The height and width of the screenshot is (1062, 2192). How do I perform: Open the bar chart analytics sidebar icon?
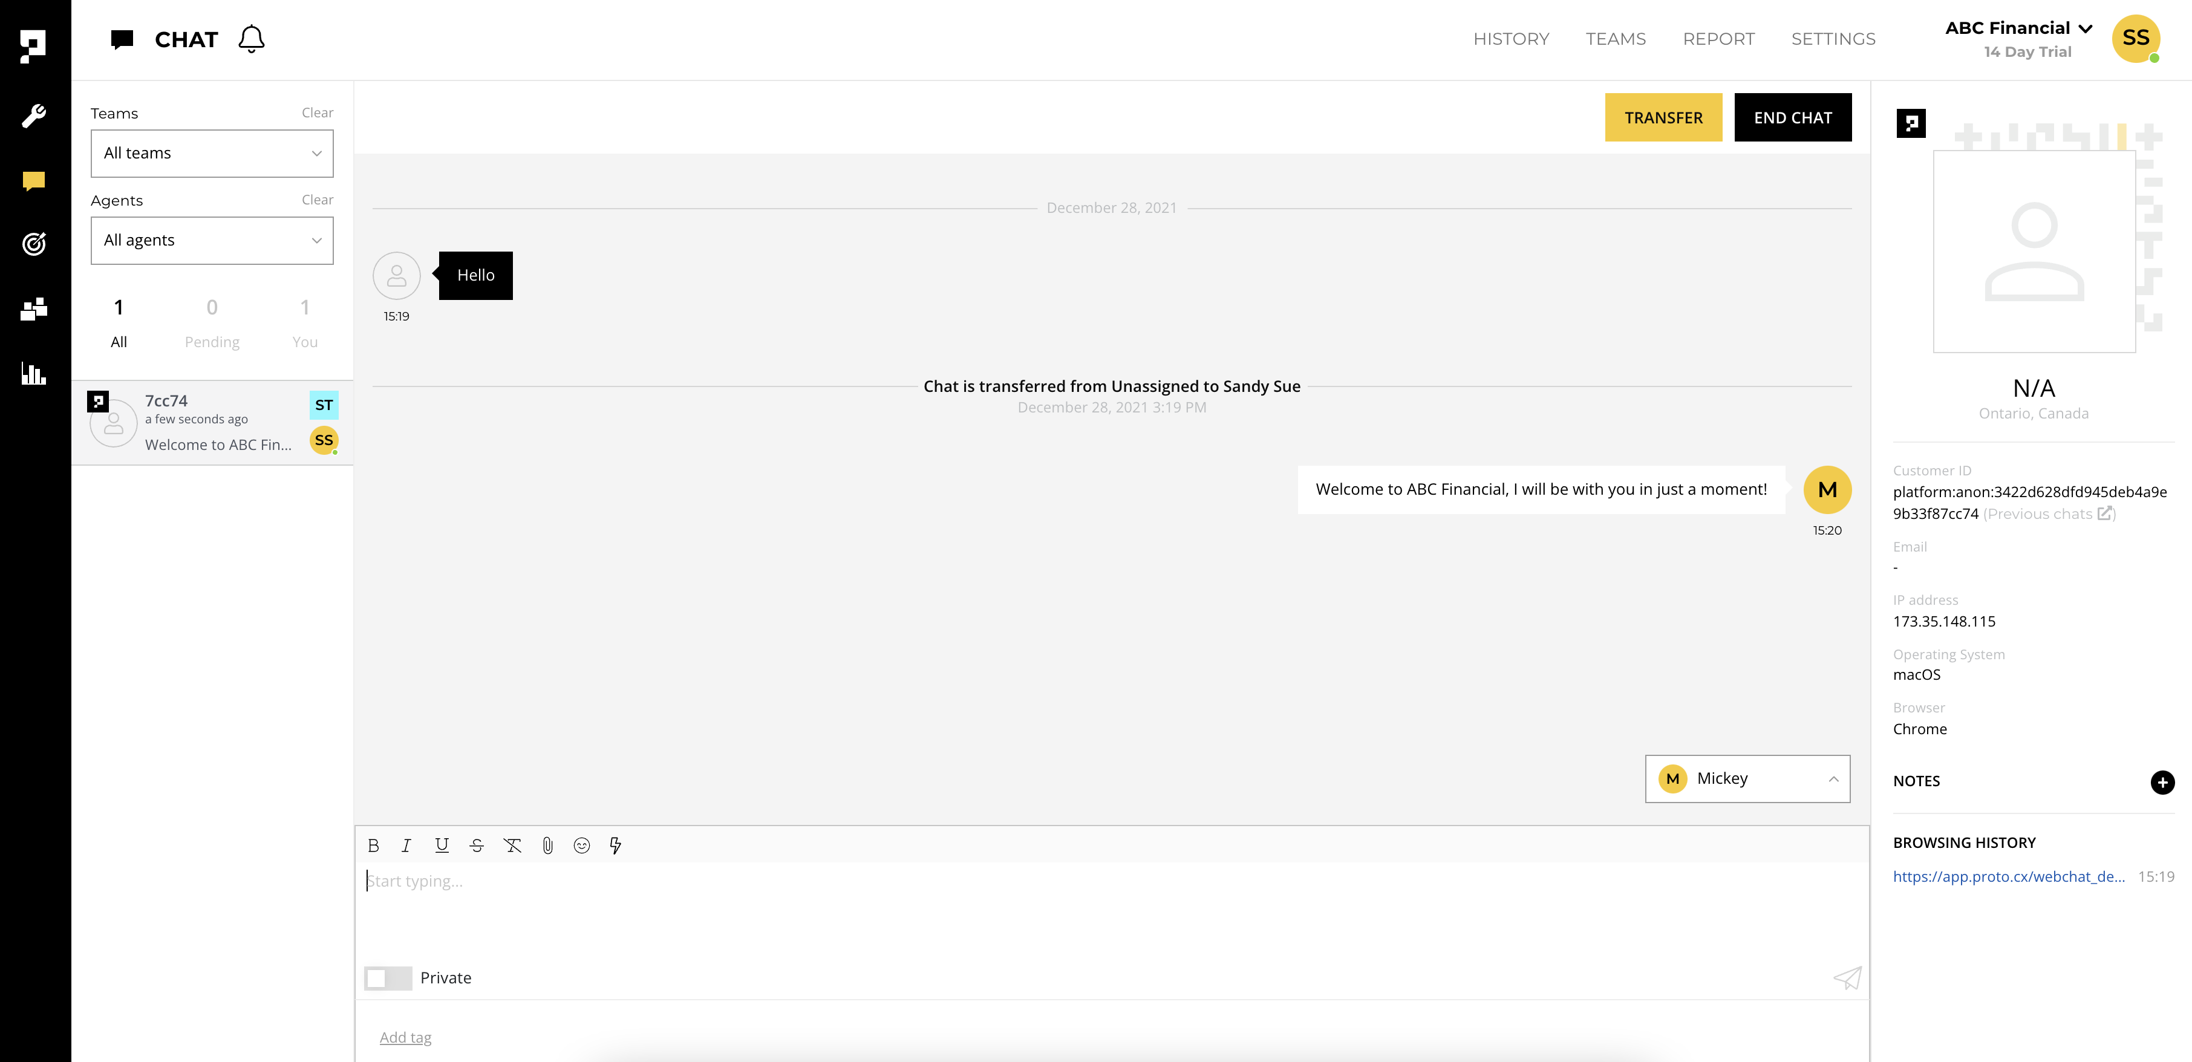(33, 374)
